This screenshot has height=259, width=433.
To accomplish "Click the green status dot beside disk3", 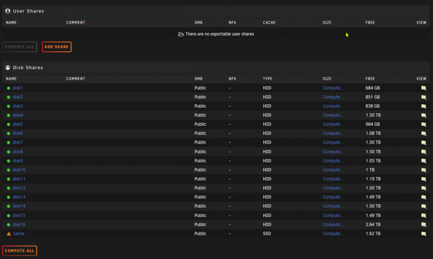I will (x=9, y=106).
